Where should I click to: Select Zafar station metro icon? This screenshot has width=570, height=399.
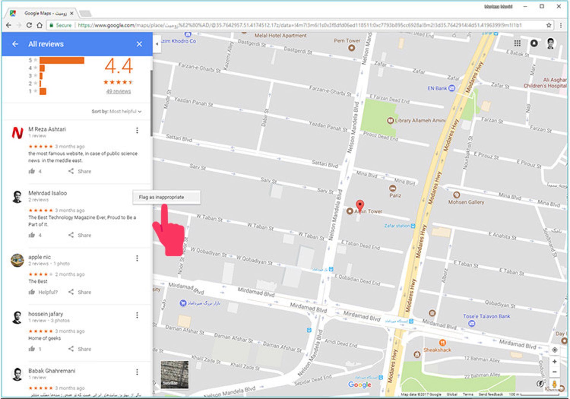point(413,226)
